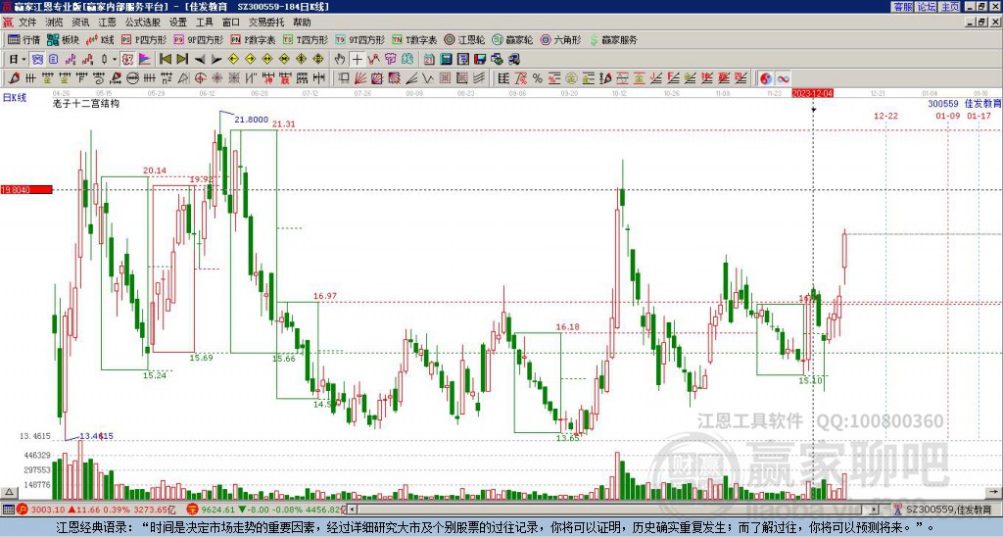Open the 工具 menu

tap(205, 23)
